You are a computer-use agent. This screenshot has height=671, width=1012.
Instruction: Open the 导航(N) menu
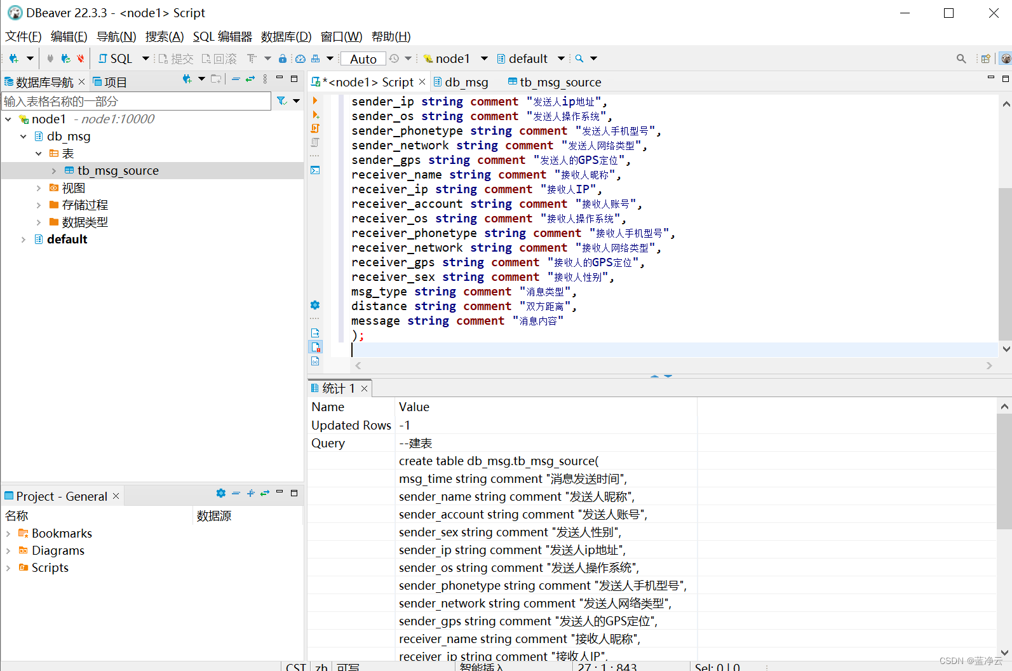point(116,37)
